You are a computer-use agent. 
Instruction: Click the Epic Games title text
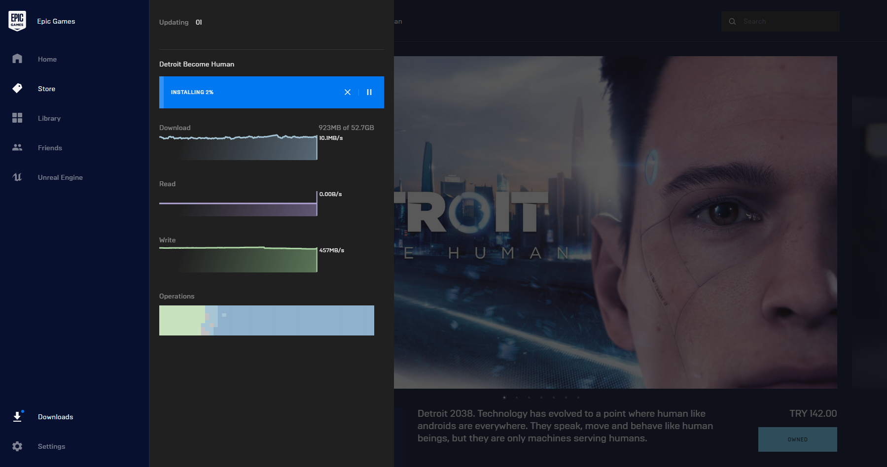[56, 21]
